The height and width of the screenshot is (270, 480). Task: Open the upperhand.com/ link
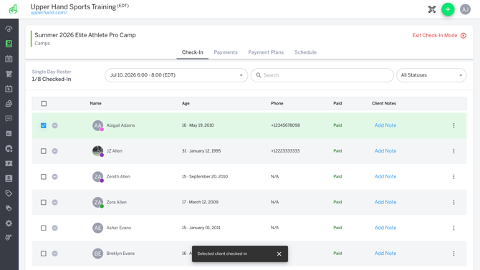[x=49, y=13]
